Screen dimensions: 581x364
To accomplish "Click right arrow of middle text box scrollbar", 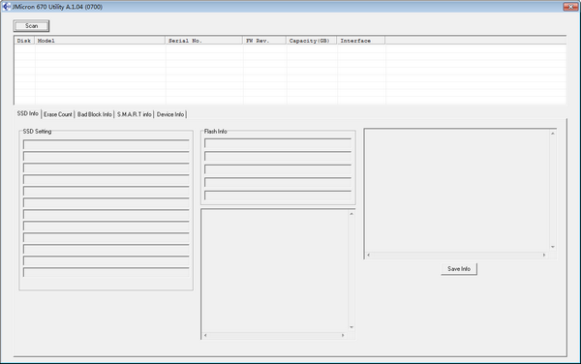I will click(343, 335).
